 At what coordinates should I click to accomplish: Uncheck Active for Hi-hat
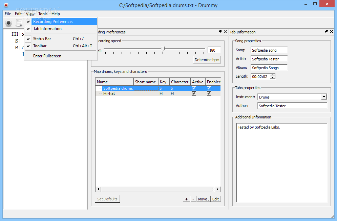194,93
